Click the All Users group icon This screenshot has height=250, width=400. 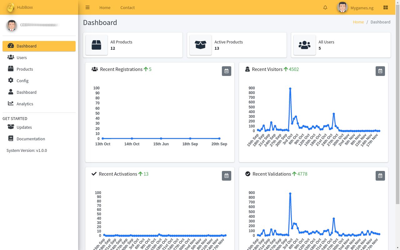click(x=305, y=45)
